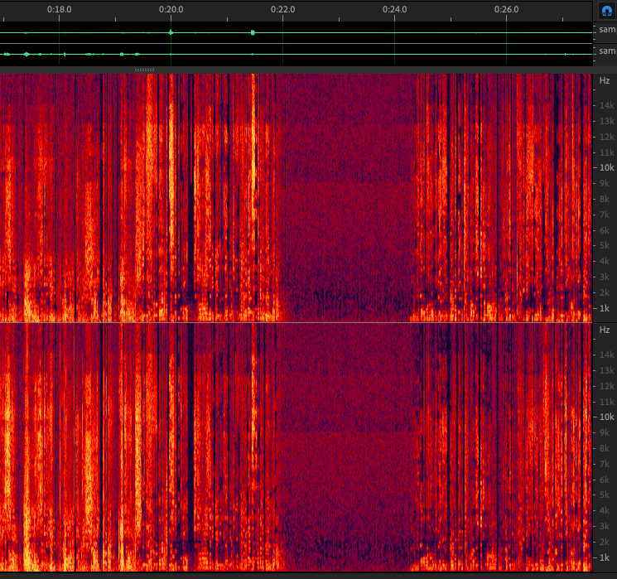Image resolution: width=617 pixels, height=579 pixels.
Task: Click the Hz label of the bottom spectrogram channel
Action: tap(604, 331)
